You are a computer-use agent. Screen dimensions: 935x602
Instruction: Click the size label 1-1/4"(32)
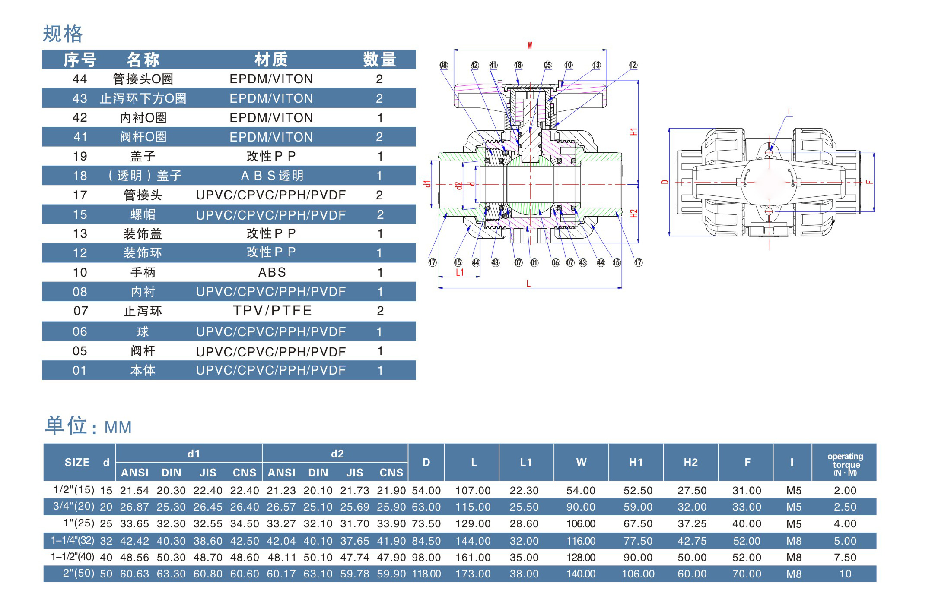(x=73, y=540)
